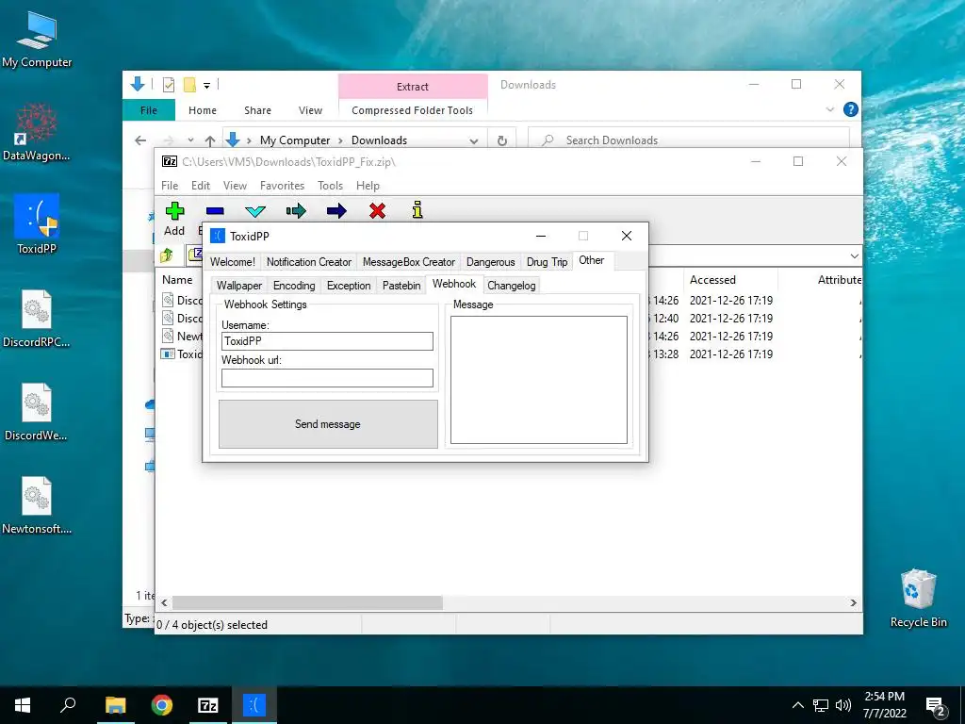Switch to Notification Creator tab

pos(308,262)
